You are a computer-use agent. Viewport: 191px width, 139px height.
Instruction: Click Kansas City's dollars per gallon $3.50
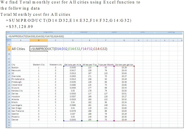124,91
